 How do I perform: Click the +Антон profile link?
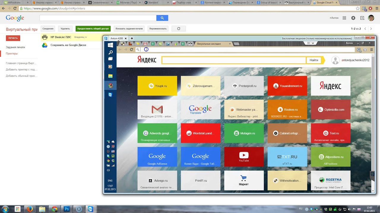[334, 18]
